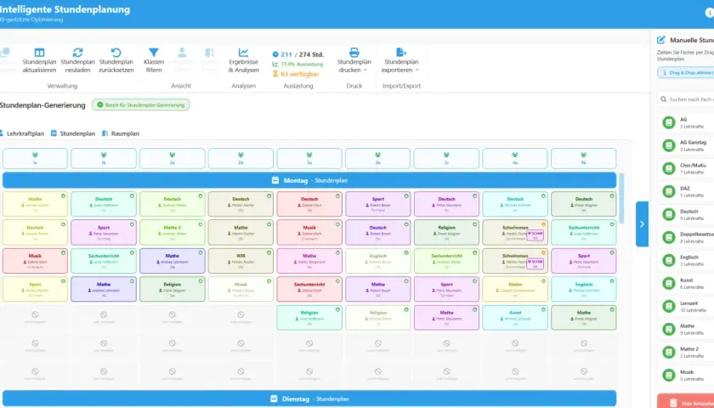Toggle orange status dot on first Schwimmen card
714x408 pixels.
pyautogui.click(x=543, y=224)
